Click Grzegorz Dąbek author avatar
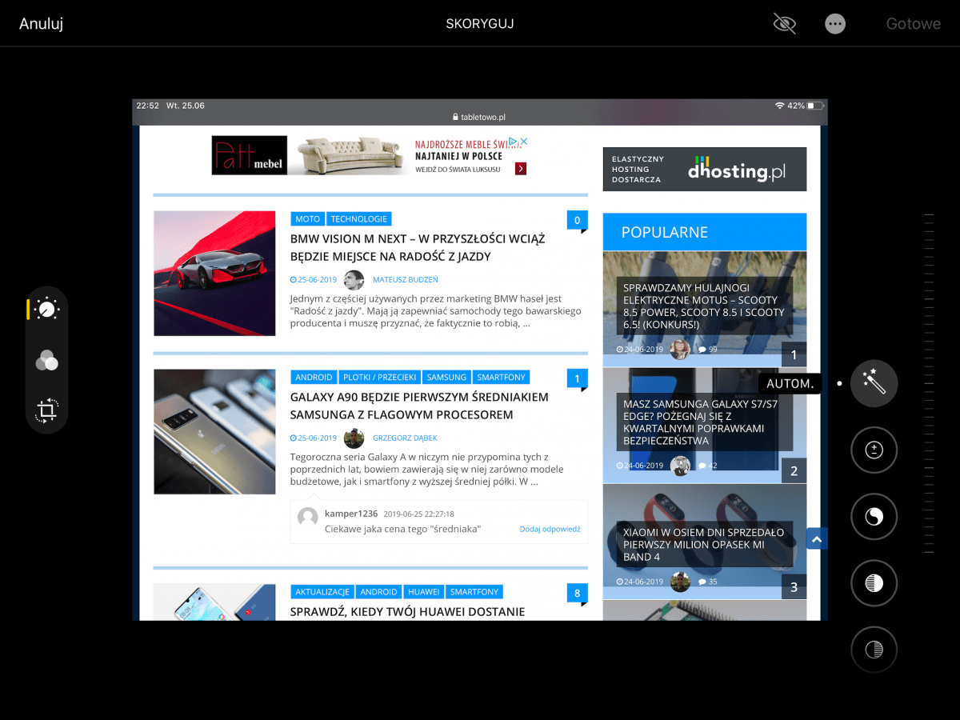This screenshot has height=720, width=960. pyautogui.click(x=354, y=438)
